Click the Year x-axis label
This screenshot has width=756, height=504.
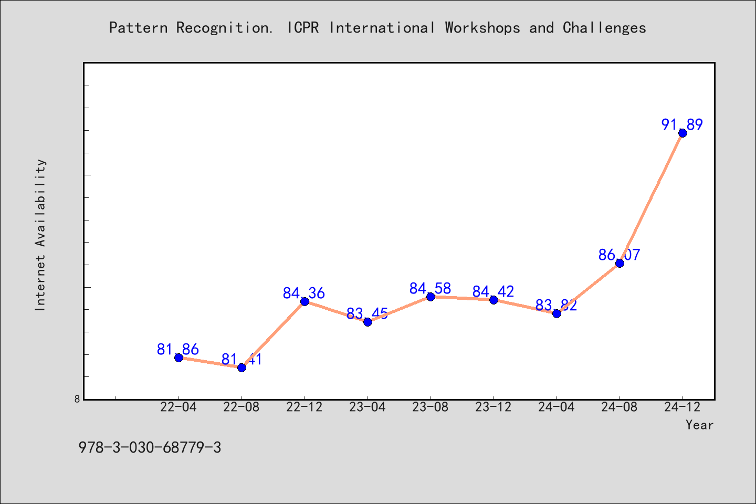pos(699,425)
